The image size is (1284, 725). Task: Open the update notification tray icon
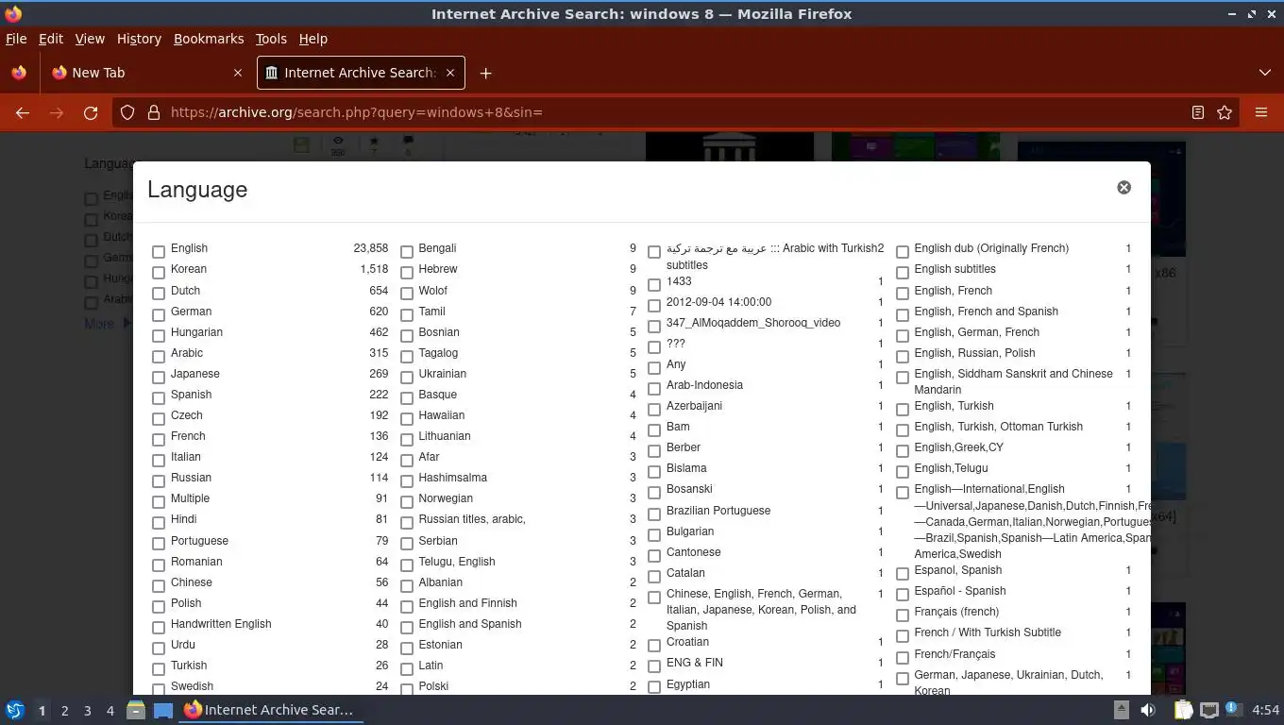pos(1233,709)
